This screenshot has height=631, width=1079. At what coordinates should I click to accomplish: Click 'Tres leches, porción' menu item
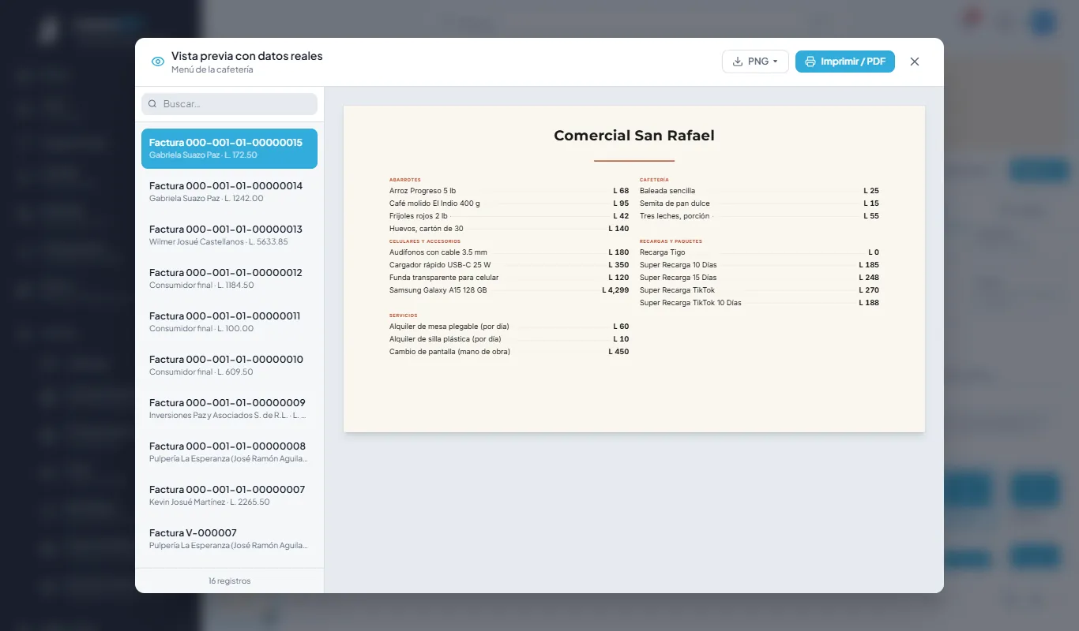(x=759, y=216)
